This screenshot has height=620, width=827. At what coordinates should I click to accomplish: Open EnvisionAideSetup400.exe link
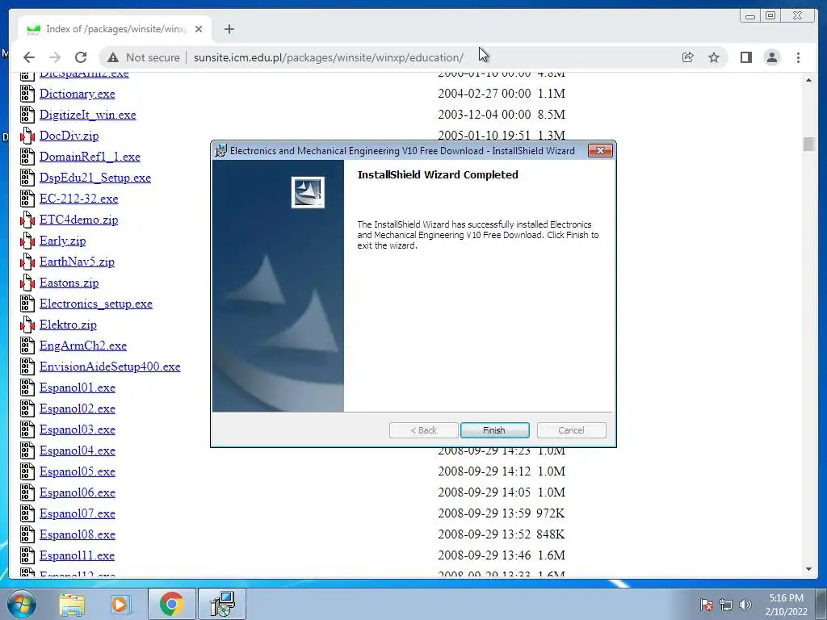click(110, 367)
